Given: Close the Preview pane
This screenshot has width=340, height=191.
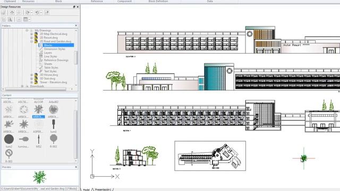Looking at the screenshot, I should [76, 167].
